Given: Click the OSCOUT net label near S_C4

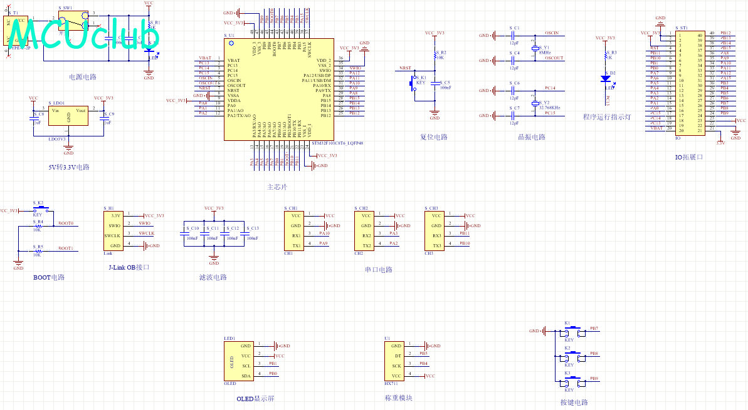Looking at the screenshot, I should coord(554,58).
